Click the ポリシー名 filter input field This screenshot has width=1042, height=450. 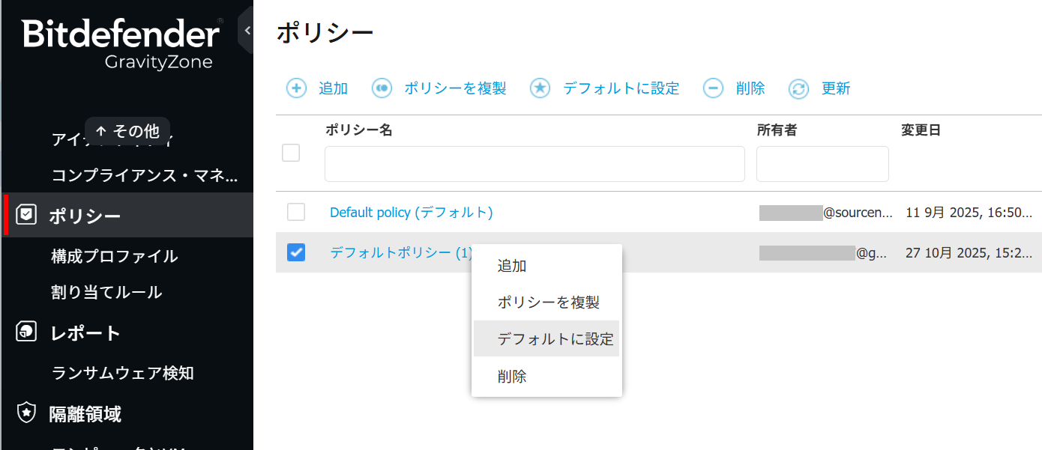pyautogui.click(x=534, y=164)
